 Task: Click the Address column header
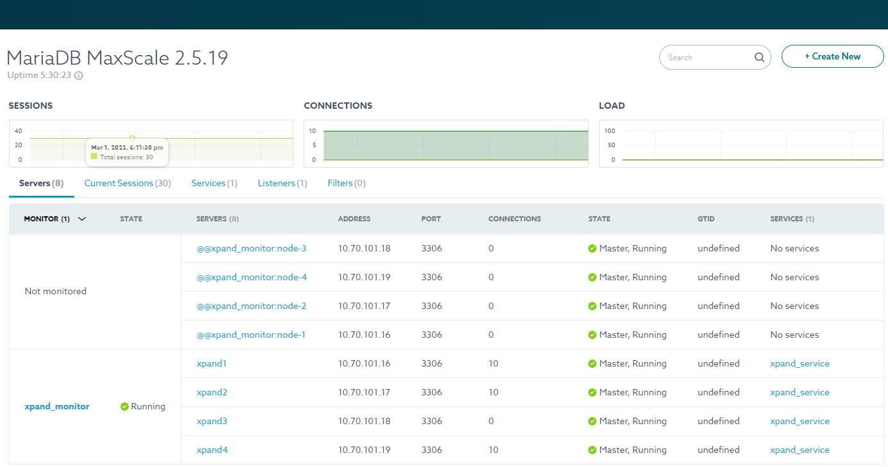[x=354, y=219]
